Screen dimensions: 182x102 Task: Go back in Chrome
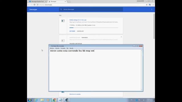point(29,5)
